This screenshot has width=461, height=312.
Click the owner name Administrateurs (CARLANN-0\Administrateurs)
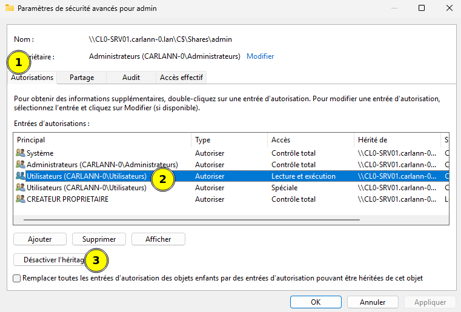click(165, 56)
